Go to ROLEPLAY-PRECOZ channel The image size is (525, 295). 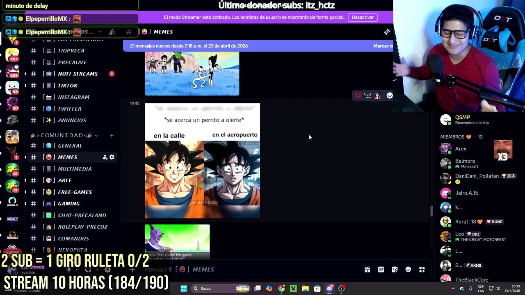point(72,227)
